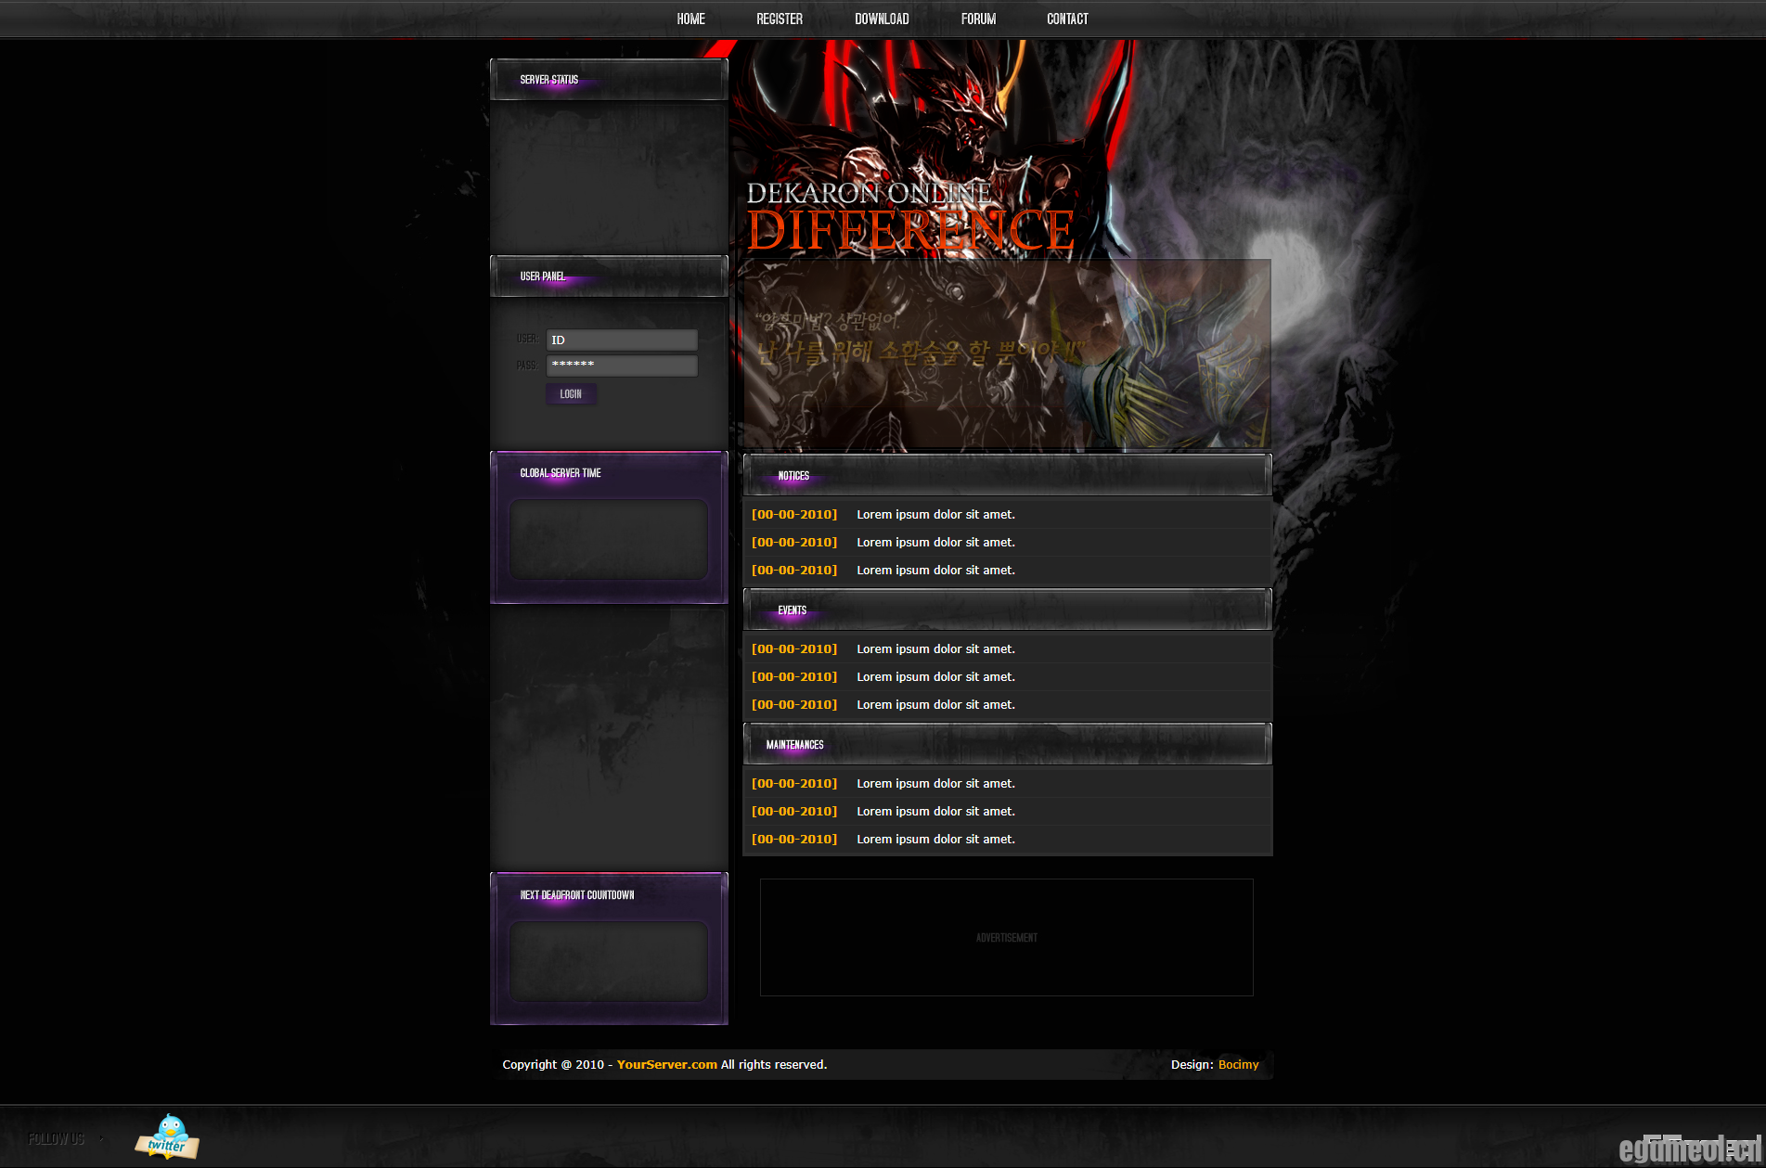
Task: Open the FOLLOW US arrow link
Action: click(x=99, y=1139)
